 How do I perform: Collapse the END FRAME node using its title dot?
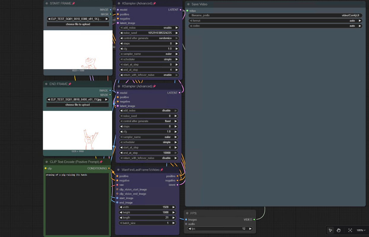46,84
